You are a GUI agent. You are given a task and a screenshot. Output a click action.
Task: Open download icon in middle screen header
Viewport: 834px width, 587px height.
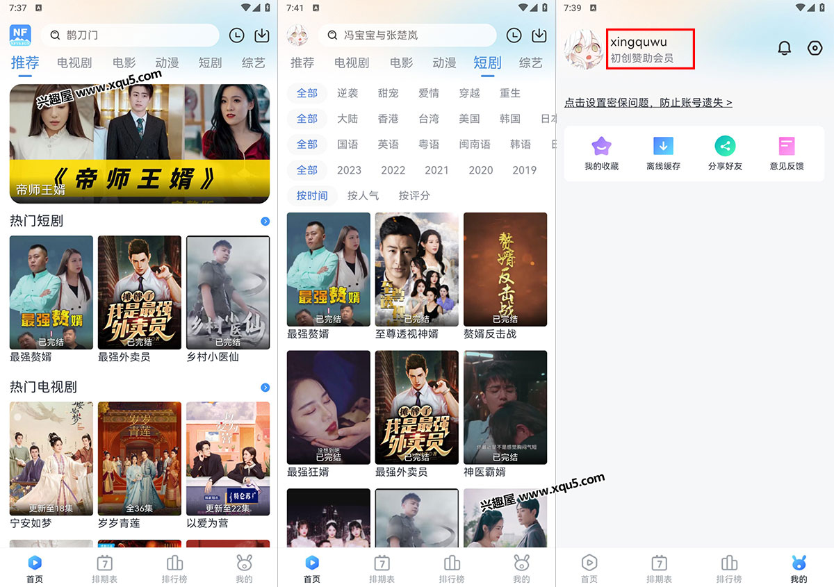point(539,35)
